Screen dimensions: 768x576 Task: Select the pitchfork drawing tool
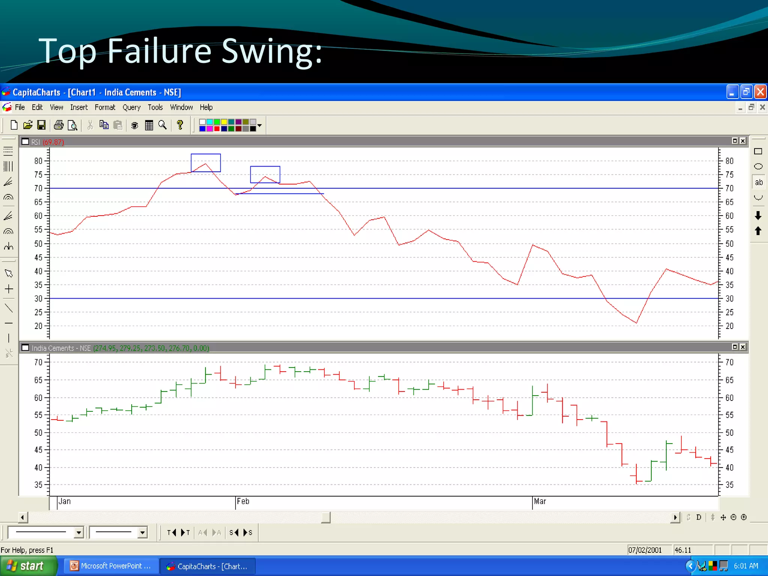click(x=8, y=246)
